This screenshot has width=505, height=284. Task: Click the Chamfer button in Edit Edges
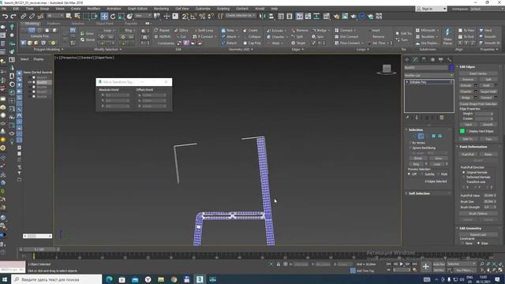(466, 92)
